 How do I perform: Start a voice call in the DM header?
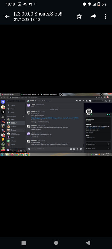[77, 101]
